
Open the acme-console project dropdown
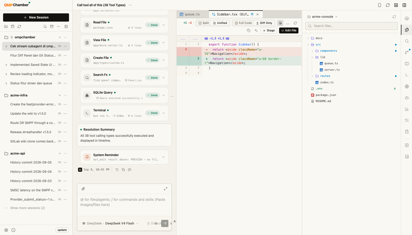(x=322, y=17)
